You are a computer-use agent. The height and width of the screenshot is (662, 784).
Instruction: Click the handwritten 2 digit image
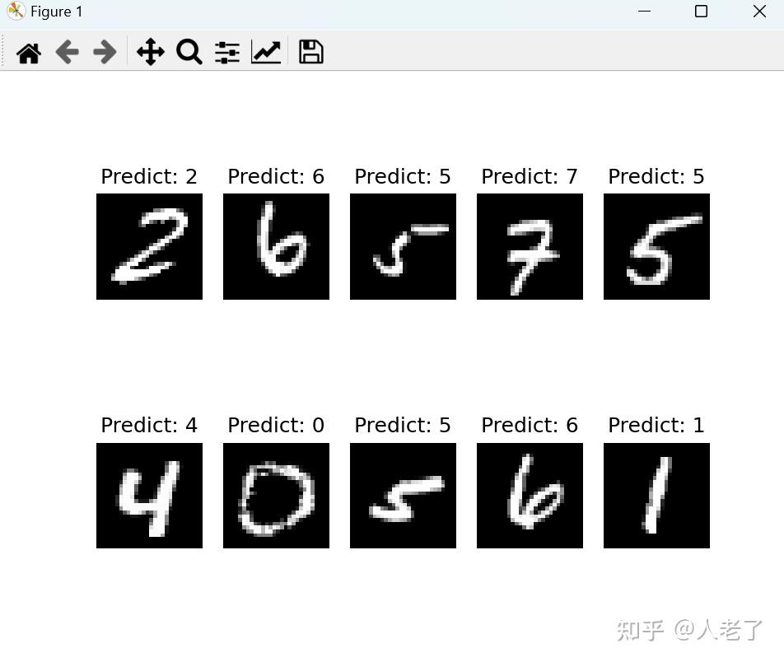tap(150, 246)
